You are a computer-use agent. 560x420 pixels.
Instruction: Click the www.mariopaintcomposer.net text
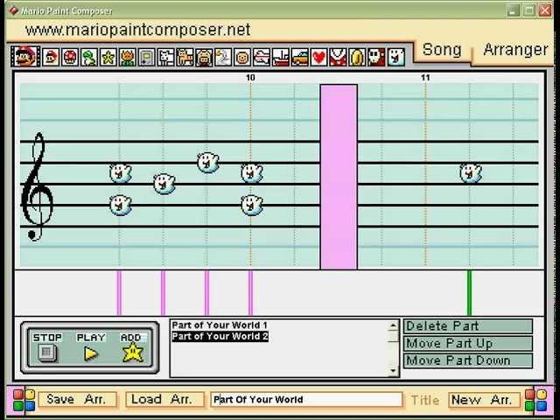137,29
